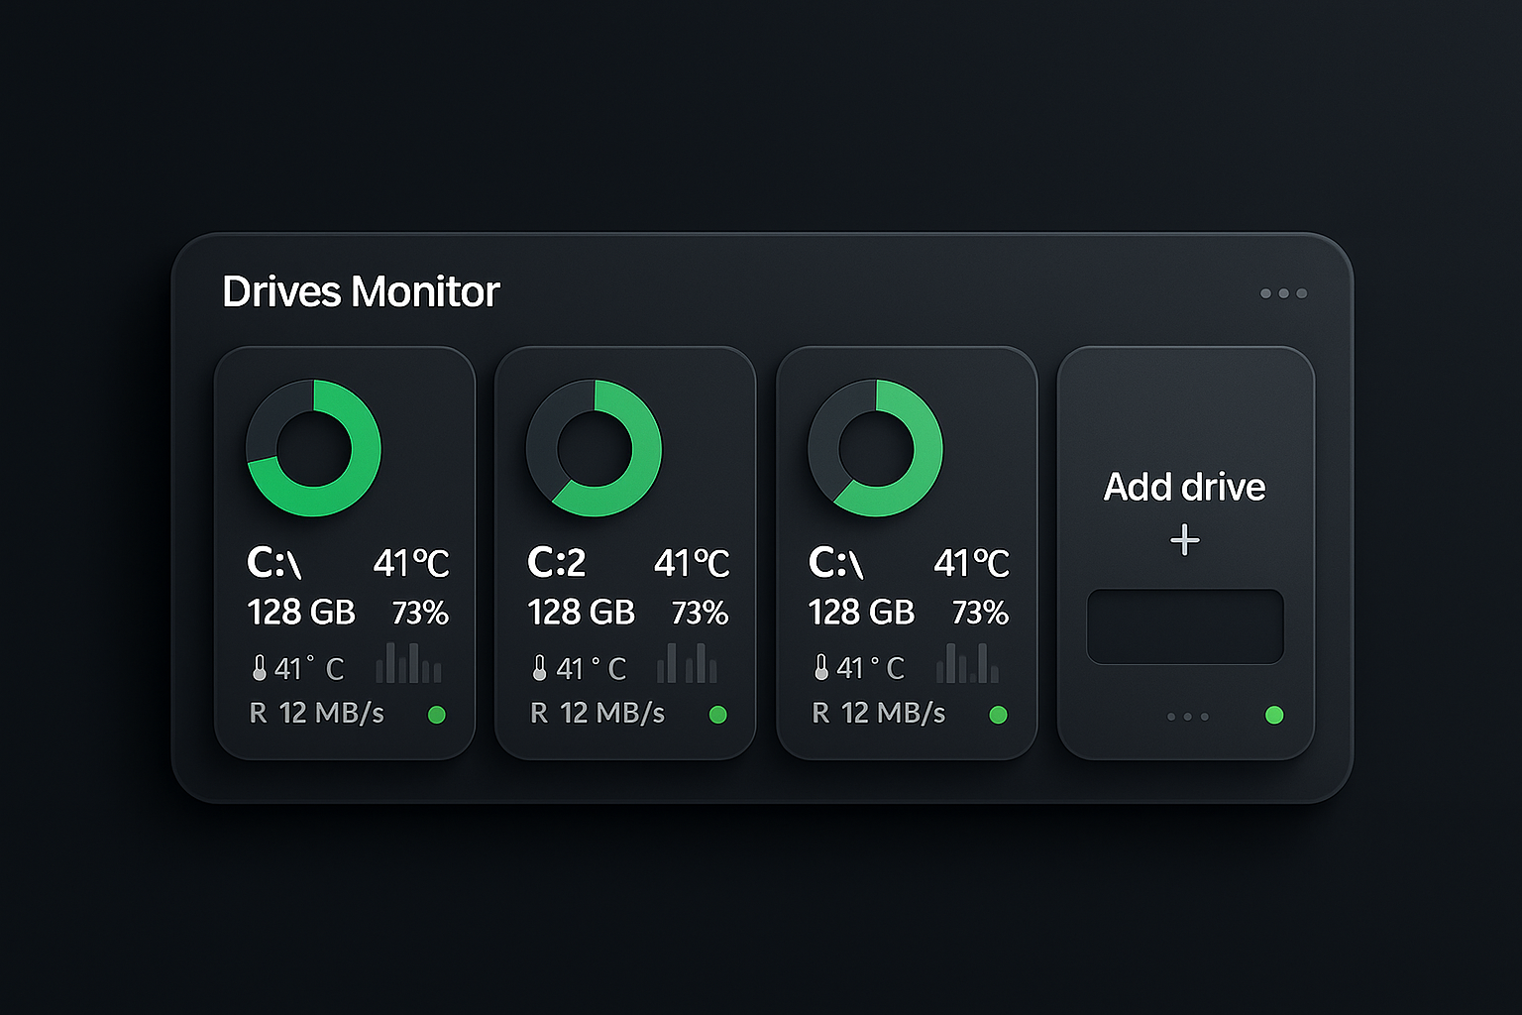Click the thermometer icon on the leftmost drive card
1522x1015 pixels.
click(259, 668)
